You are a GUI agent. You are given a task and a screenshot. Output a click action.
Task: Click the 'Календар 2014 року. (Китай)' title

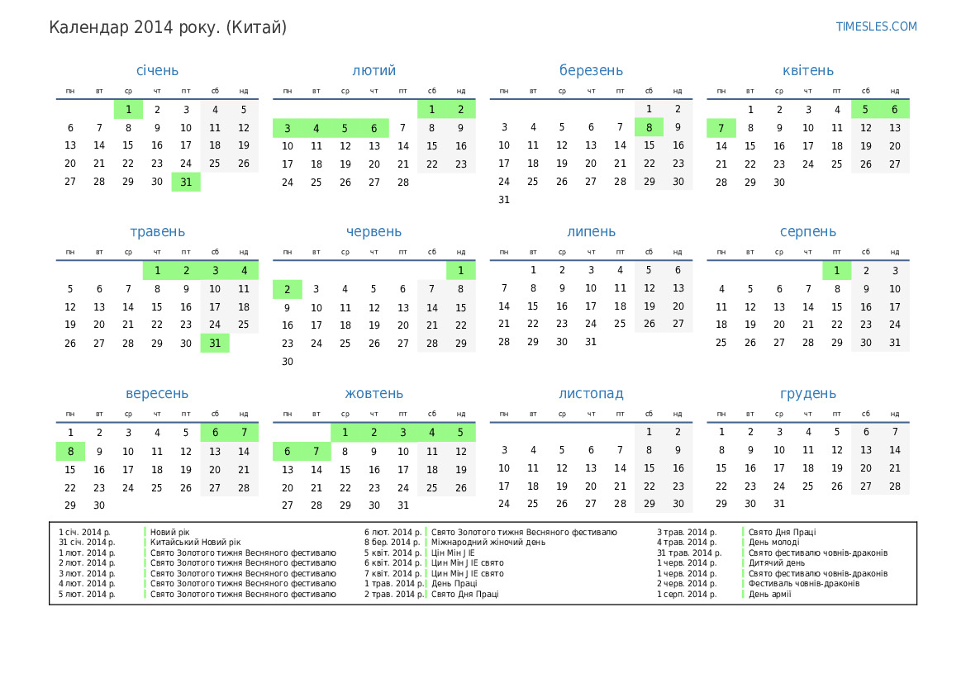[x=168, y=27]
